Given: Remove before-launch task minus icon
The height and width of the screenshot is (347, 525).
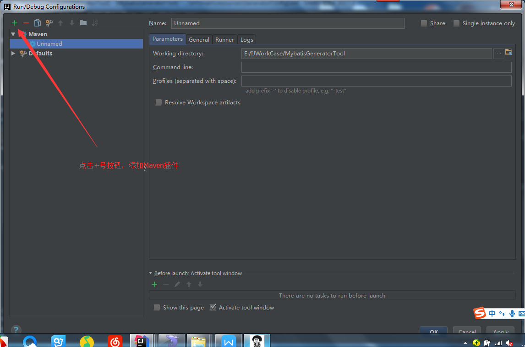Looking at the screenshot, I should tap(166, 284).
